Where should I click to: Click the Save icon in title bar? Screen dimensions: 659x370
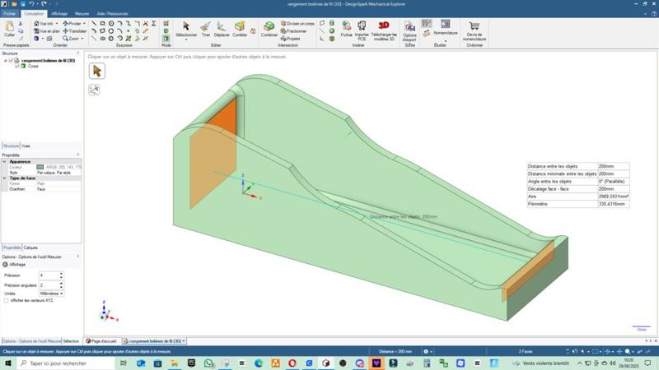(23, 4)
